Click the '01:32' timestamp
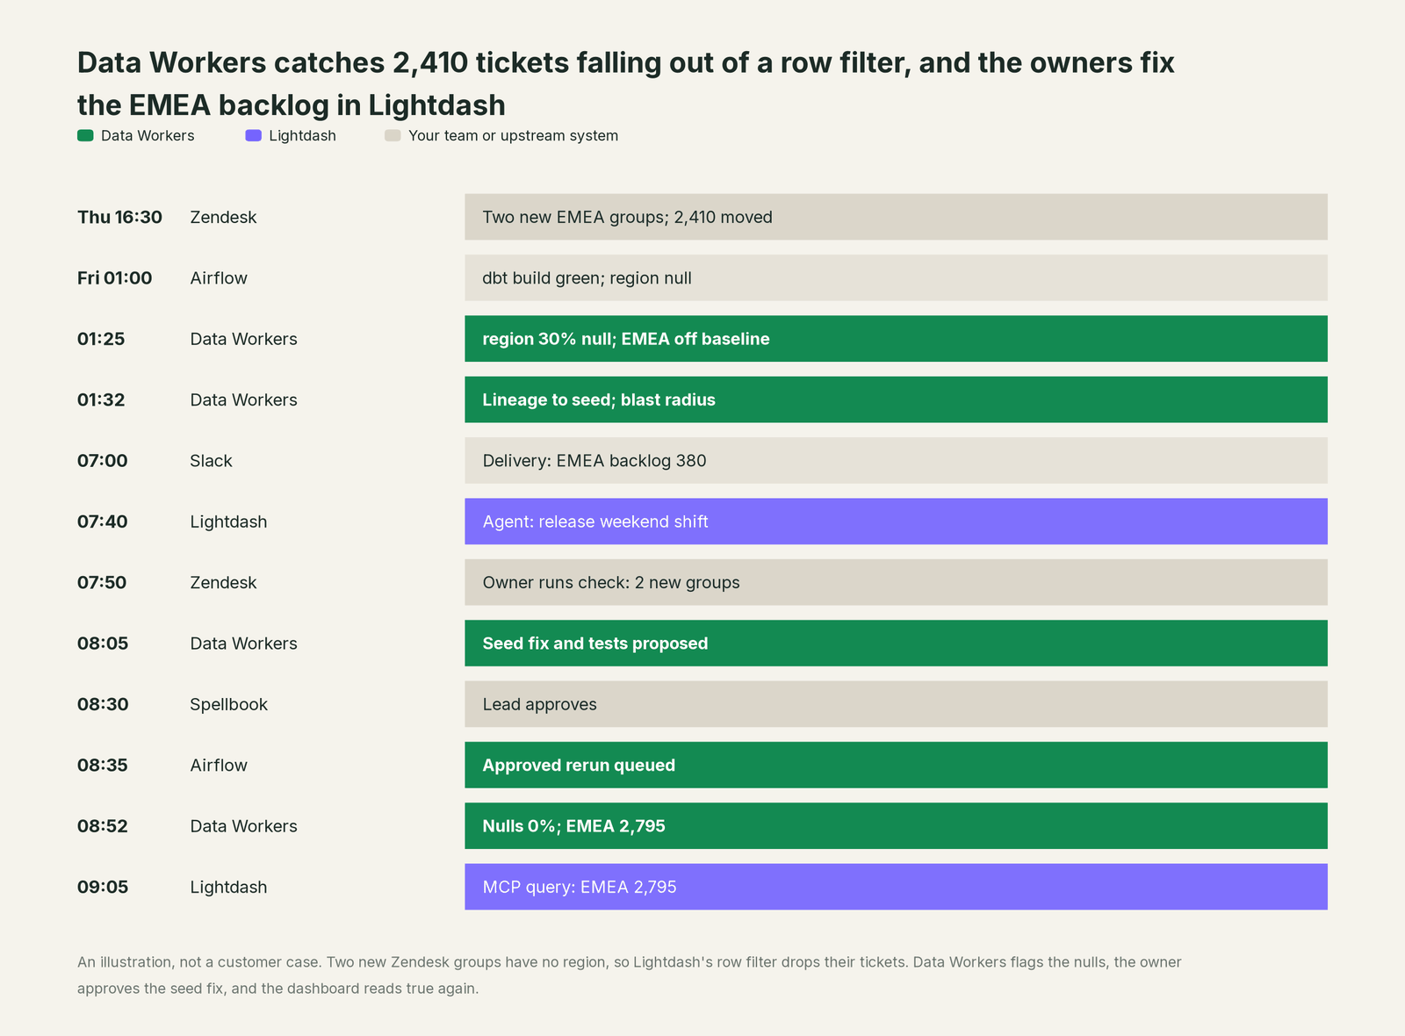 coord(101,399)
